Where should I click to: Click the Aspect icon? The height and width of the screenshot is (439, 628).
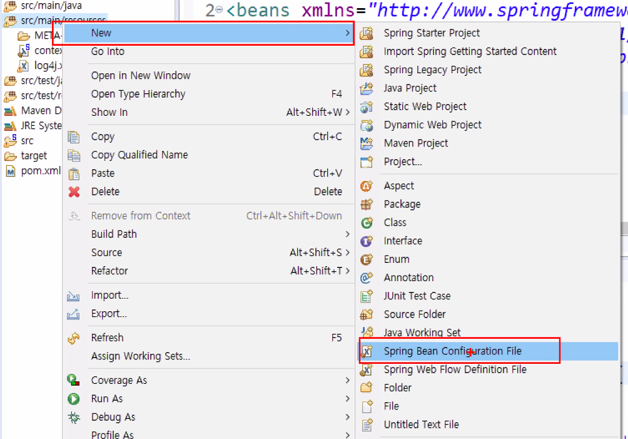click(x=367, y=186)
